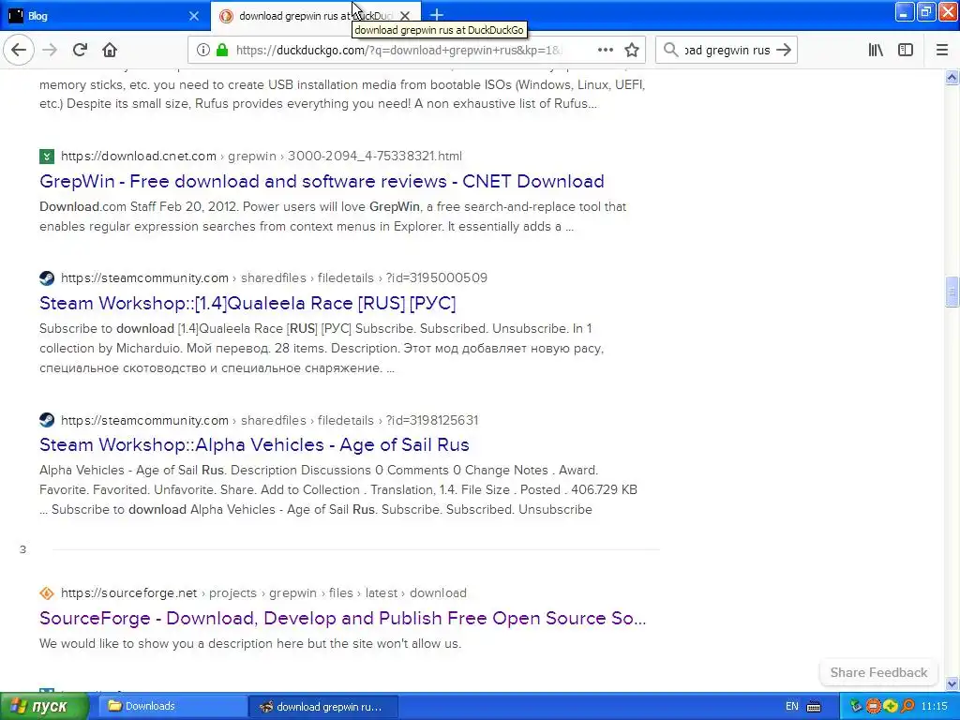Screen dimensions: 960x720
Task: Click the sourceforge.net grepwin result URL
Action: click(263, 593)
